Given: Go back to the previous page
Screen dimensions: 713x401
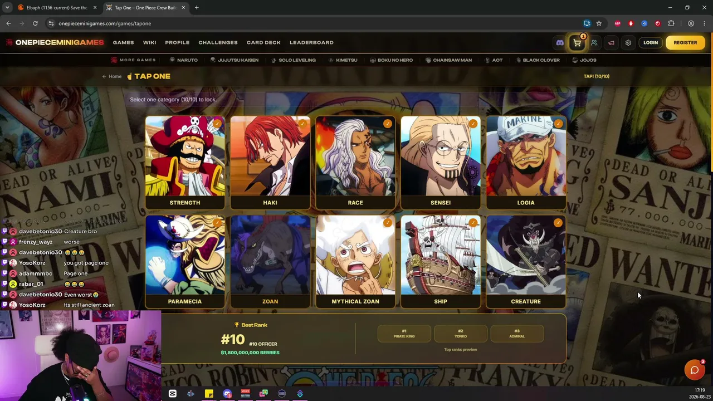Looking at the screenshot, I should click(x=8, y=23).
